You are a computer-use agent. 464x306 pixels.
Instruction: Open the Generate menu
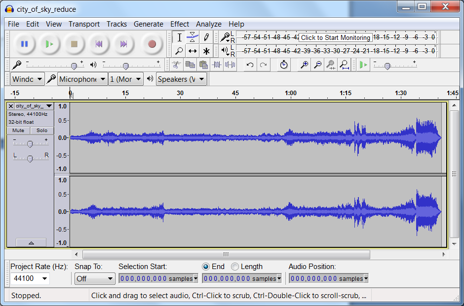coord(148,24)
